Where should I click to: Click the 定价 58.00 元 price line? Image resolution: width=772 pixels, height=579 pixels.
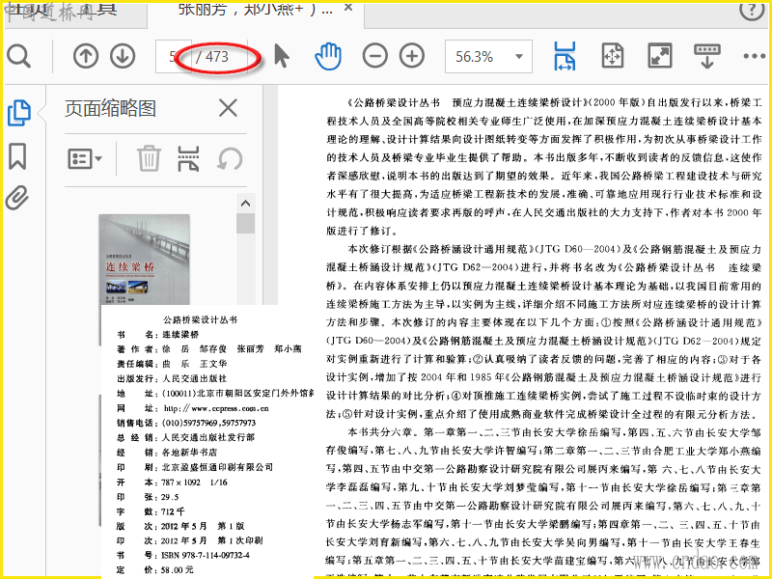[155, 570]
